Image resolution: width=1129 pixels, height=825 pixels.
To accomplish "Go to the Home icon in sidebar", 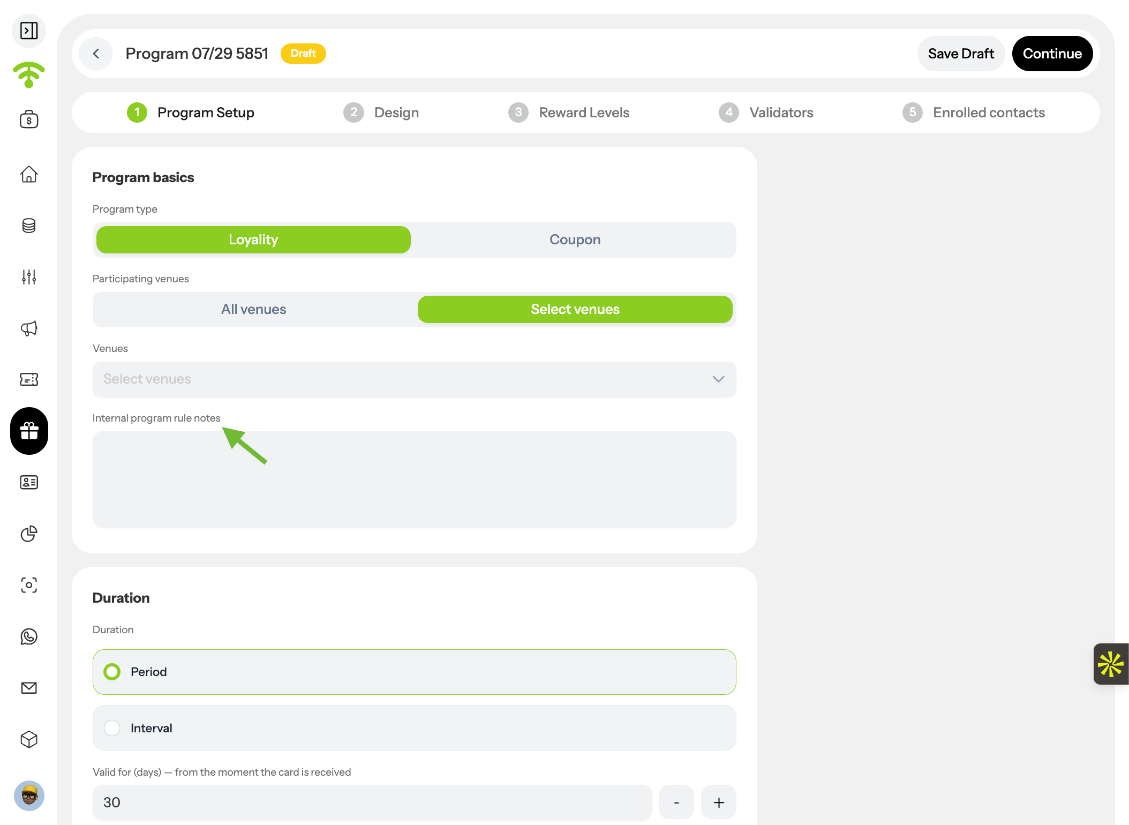I will coord(29,174).
